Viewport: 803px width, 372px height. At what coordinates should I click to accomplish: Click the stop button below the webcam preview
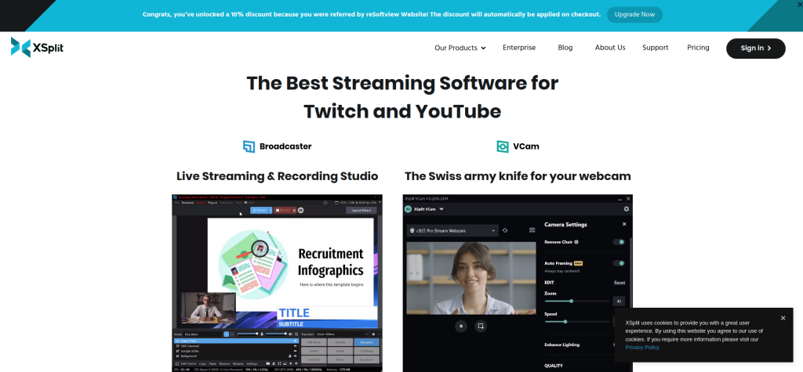tap(461, 326)
